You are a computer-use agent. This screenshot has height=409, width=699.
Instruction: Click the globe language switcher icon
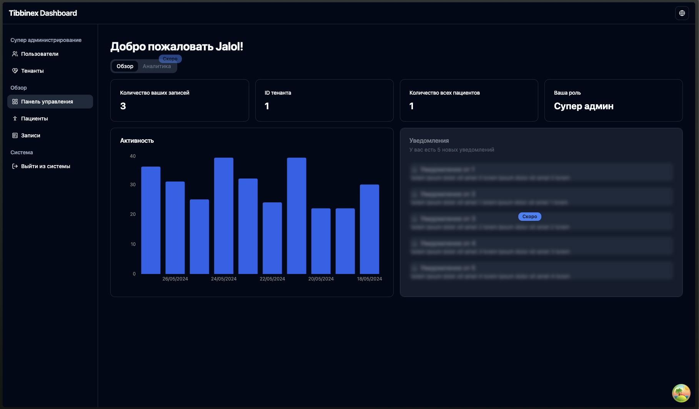click(682, 13)
